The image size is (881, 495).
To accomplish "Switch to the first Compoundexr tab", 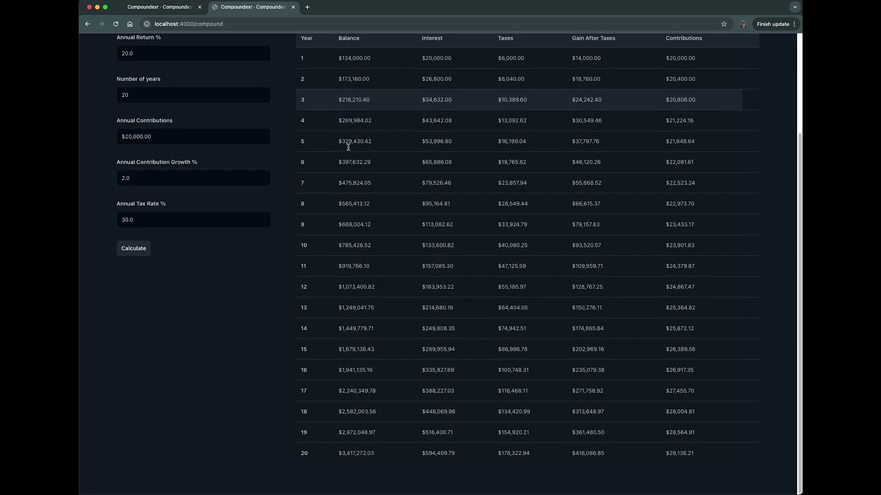I will coord(159,7).
